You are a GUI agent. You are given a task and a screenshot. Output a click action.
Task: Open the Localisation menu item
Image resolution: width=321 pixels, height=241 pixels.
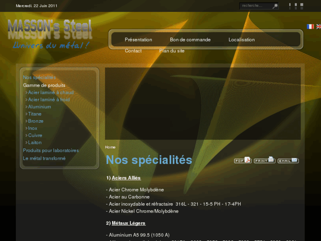pos(242,40)
